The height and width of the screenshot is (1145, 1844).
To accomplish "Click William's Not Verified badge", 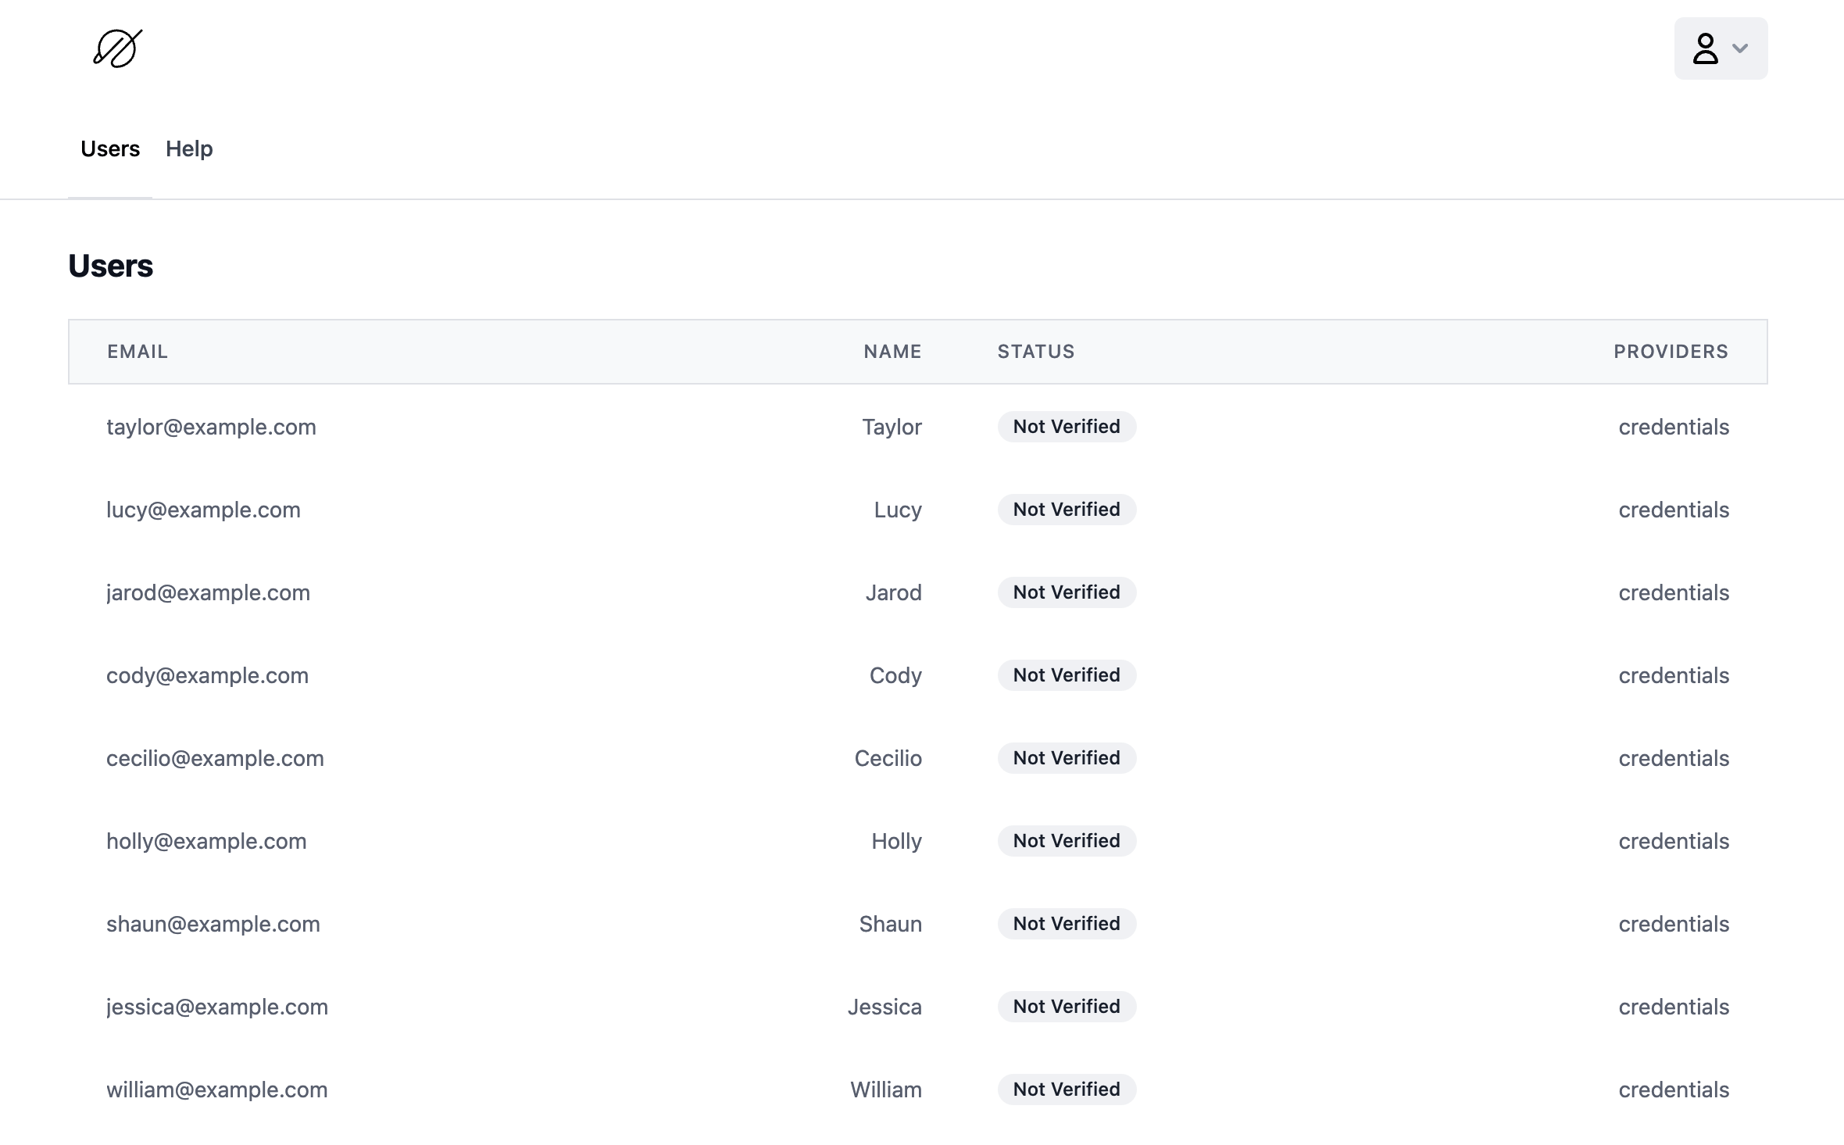I will 1067,1090.
